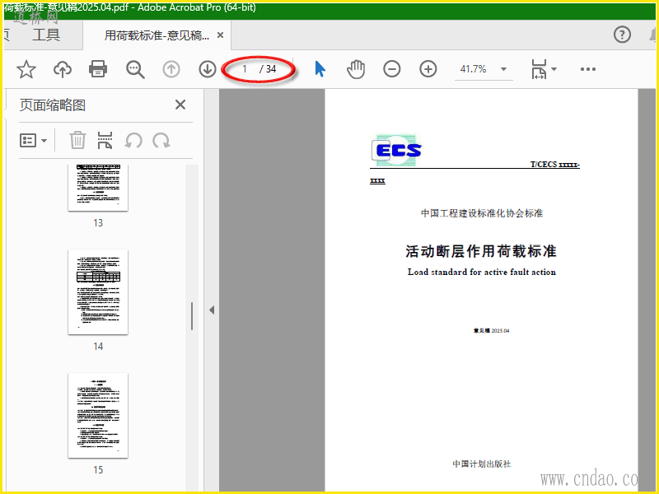Select the 用荷载标准-意见稿 document tab

click(x=157, y=35)
